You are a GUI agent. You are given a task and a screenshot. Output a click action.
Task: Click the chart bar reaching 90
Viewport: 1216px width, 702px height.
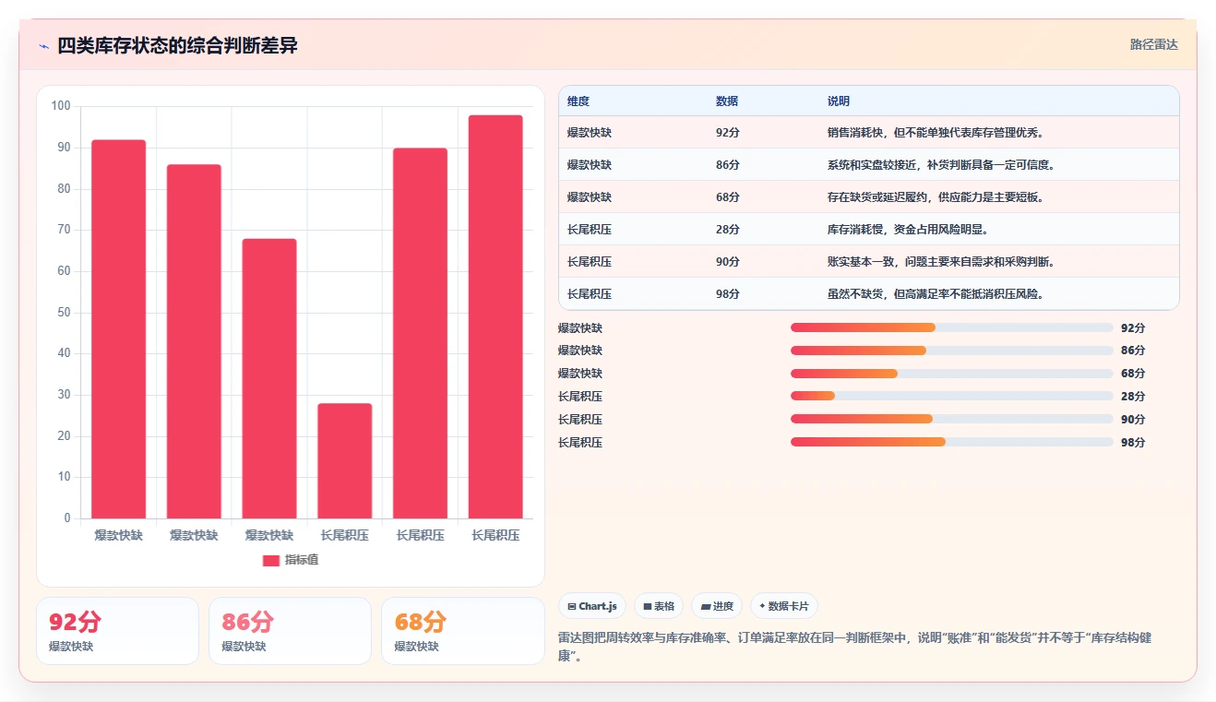click(420, 333)
